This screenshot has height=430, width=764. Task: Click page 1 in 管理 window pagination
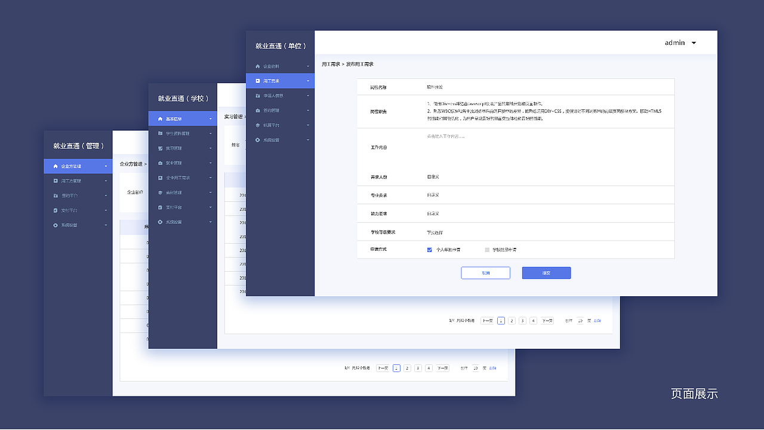click(x=396, y=368)
